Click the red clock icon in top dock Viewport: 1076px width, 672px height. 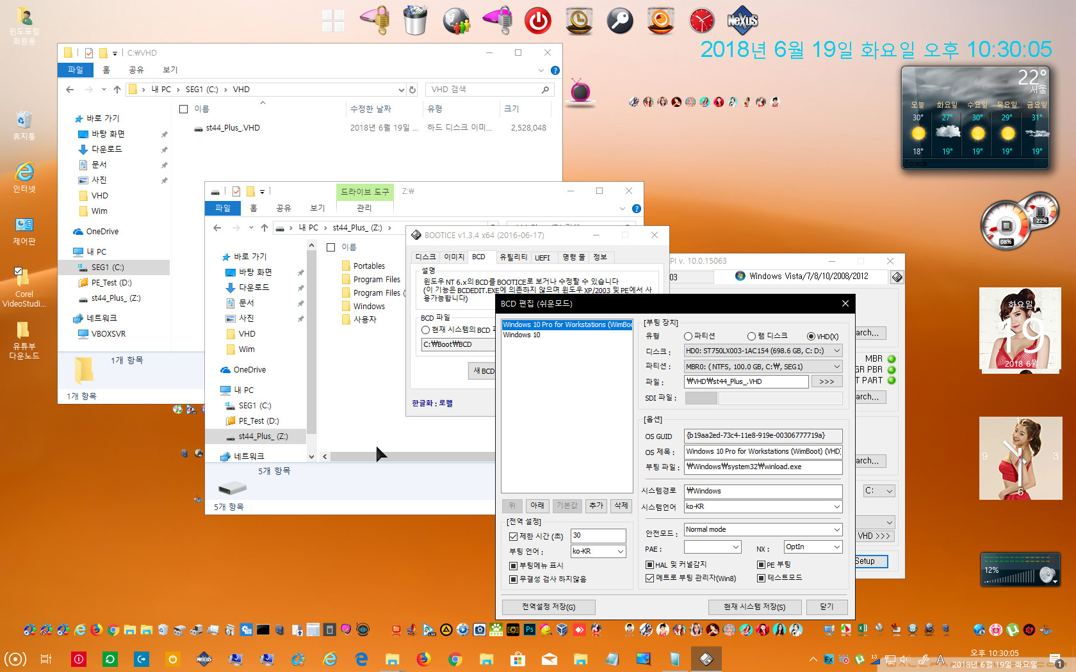click(702, 20)
